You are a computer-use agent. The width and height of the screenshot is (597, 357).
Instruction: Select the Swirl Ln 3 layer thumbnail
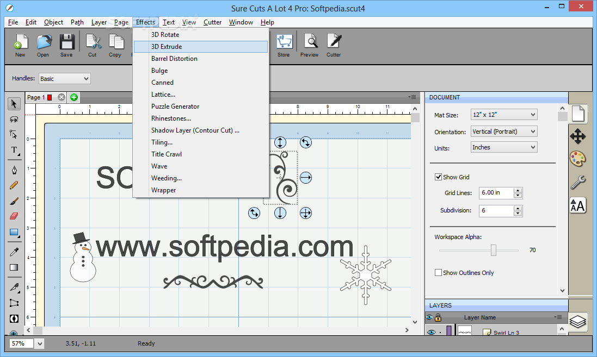pos(465,331)
